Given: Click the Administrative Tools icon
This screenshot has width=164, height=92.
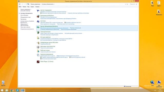Looking at the screenshot, I should [x=38, y=55].
